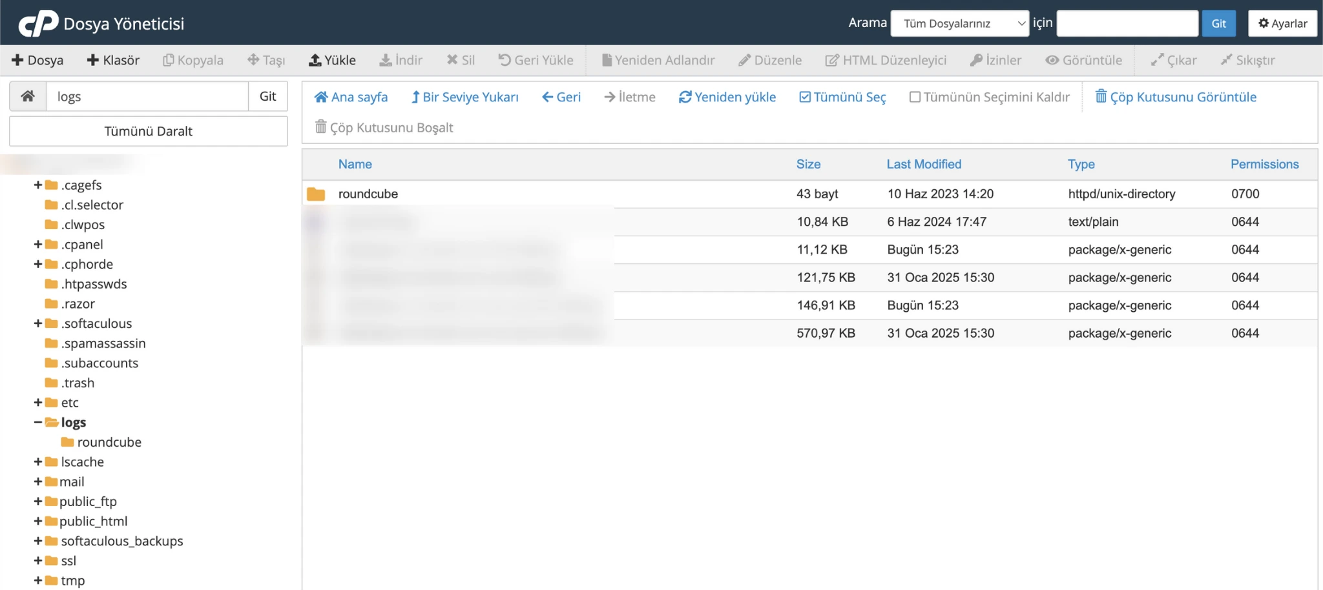This screenshot has width=1323, height=590.
Task: Click the Geri back link
Action: tap(561, 97)
